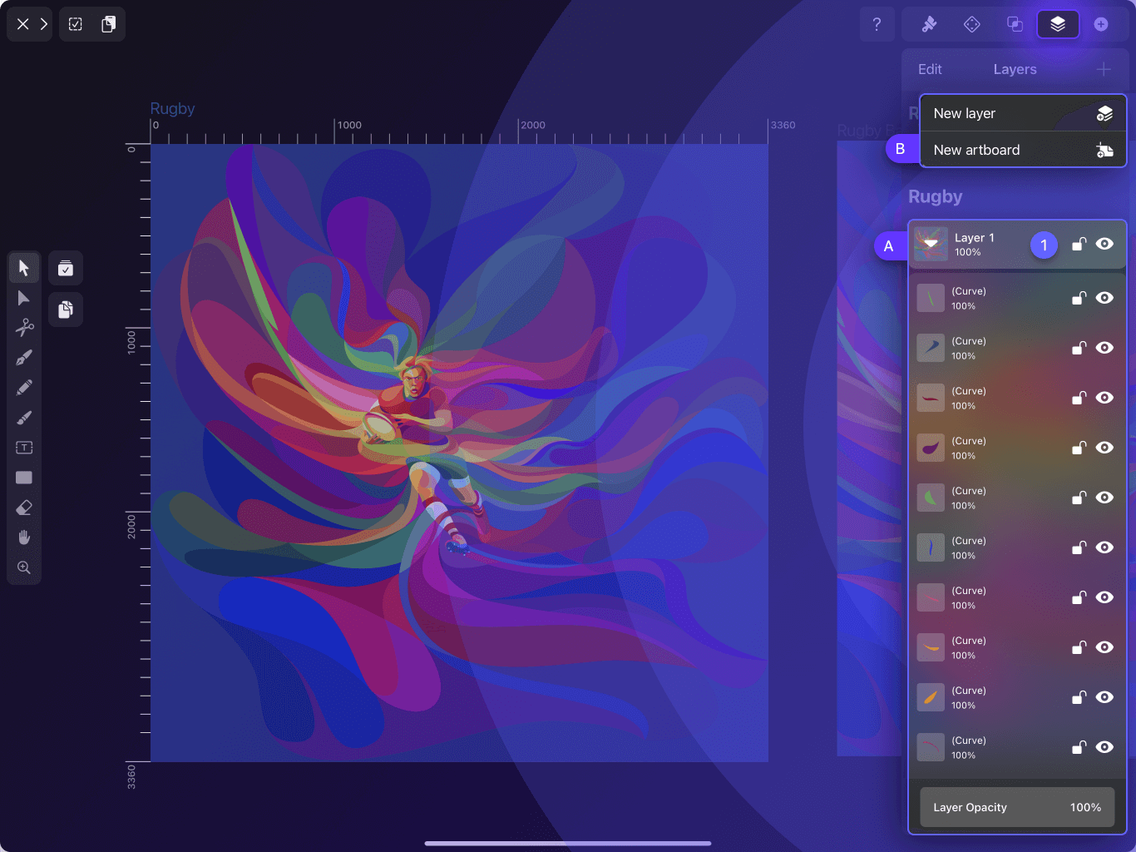Lock the eighth (Curve) layer, thin orange stroke

[x=1079, y=647]
